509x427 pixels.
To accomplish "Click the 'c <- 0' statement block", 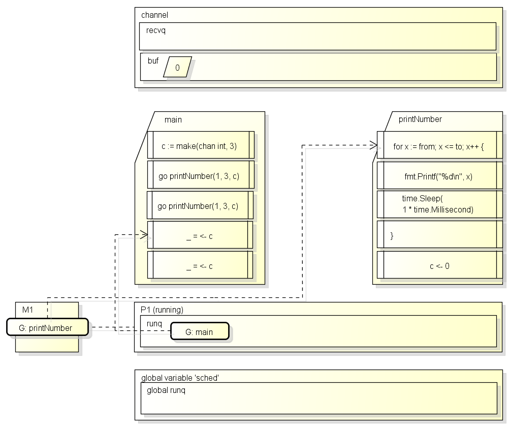I will 440,265.
